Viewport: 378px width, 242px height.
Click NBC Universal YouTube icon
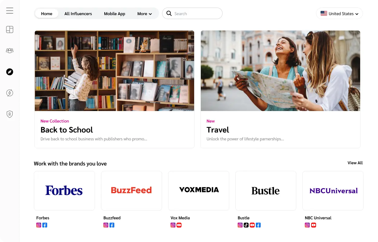(314, 225)
